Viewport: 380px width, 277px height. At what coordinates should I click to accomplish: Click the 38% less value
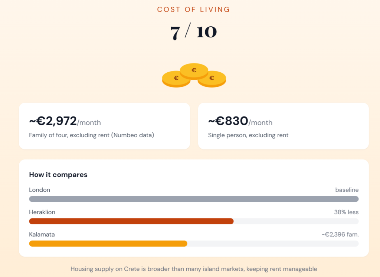346,212
